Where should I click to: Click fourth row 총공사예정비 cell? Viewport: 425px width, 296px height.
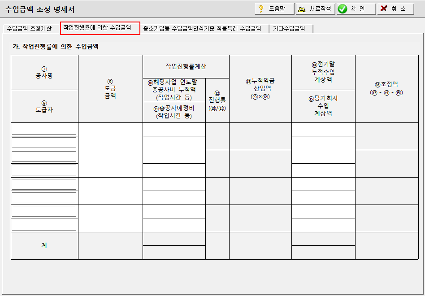(x=174, y=225)
